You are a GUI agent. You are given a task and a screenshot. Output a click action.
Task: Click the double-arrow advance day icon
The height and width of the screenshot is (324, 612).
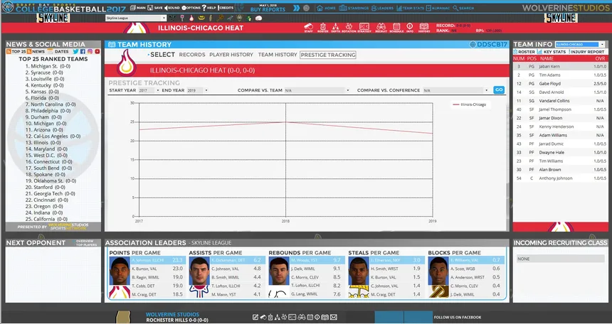297,8
